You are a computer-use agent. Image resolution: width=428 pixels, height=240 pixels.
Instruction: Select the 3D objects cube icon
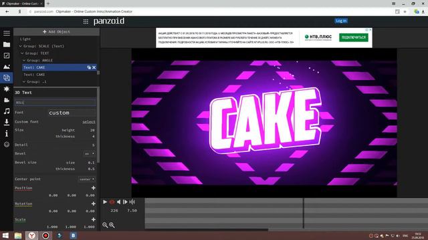coord(7,78)
